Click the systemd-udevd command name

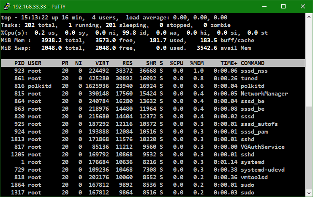click(263, 170)
